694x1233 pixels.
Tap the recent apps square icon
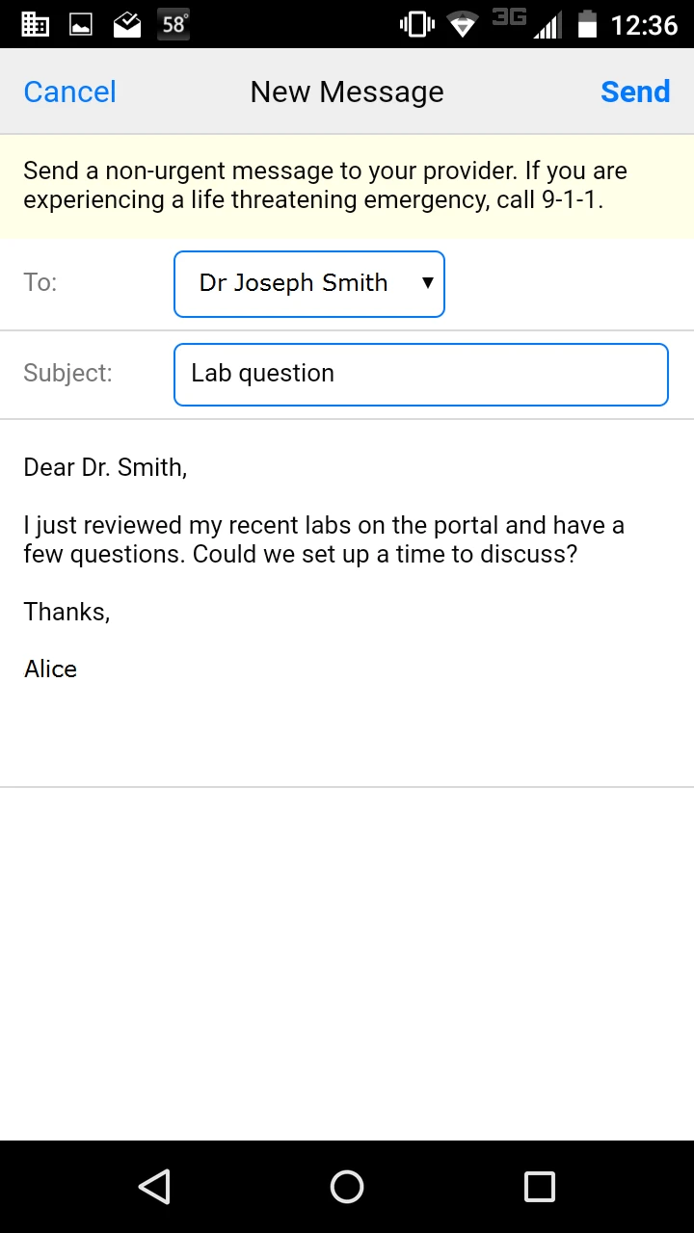[539, 1187]
